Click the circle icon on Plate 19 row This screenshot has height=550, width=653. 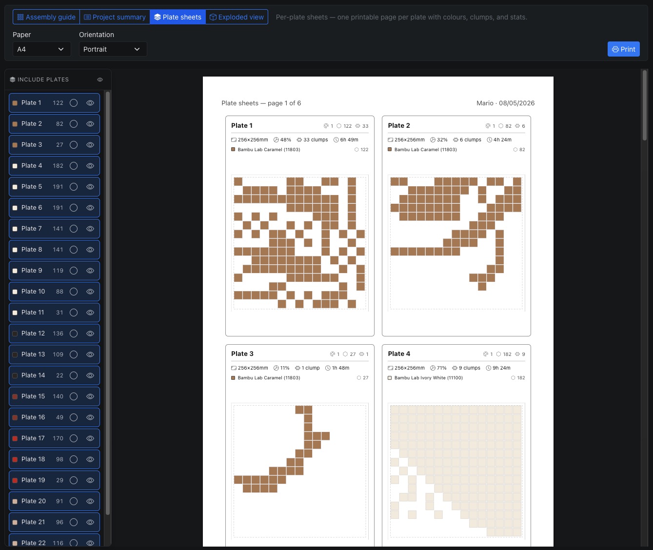coord(74,480)
